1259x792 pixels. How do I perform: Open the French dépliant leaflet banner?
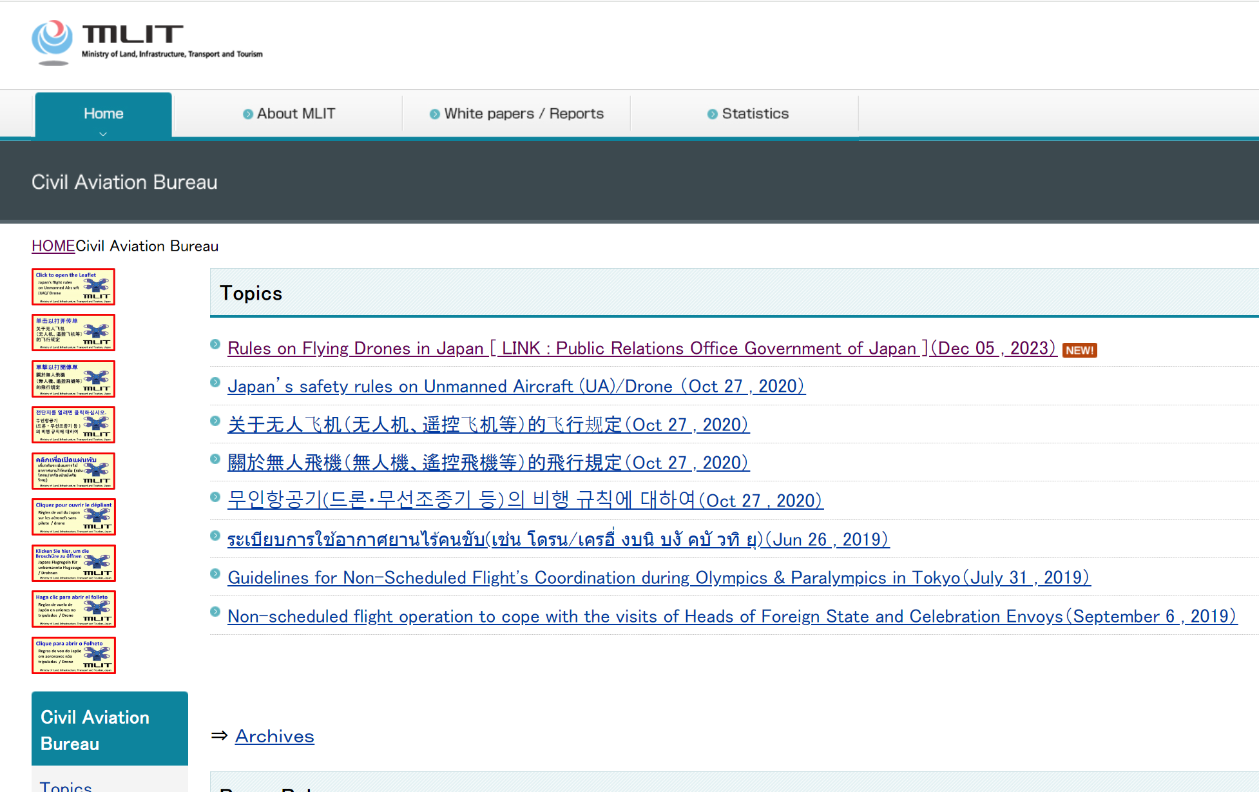(x=73, y=517)
